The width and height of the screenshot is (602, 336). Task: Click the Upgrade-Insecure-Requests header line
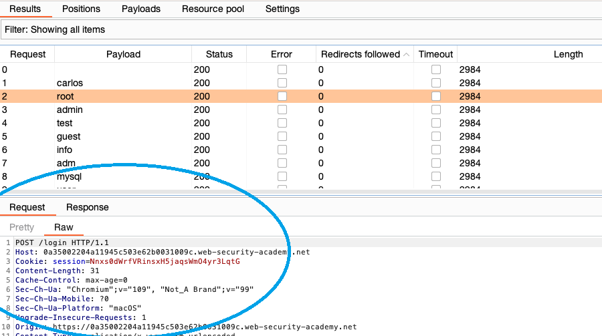(81, 317)
